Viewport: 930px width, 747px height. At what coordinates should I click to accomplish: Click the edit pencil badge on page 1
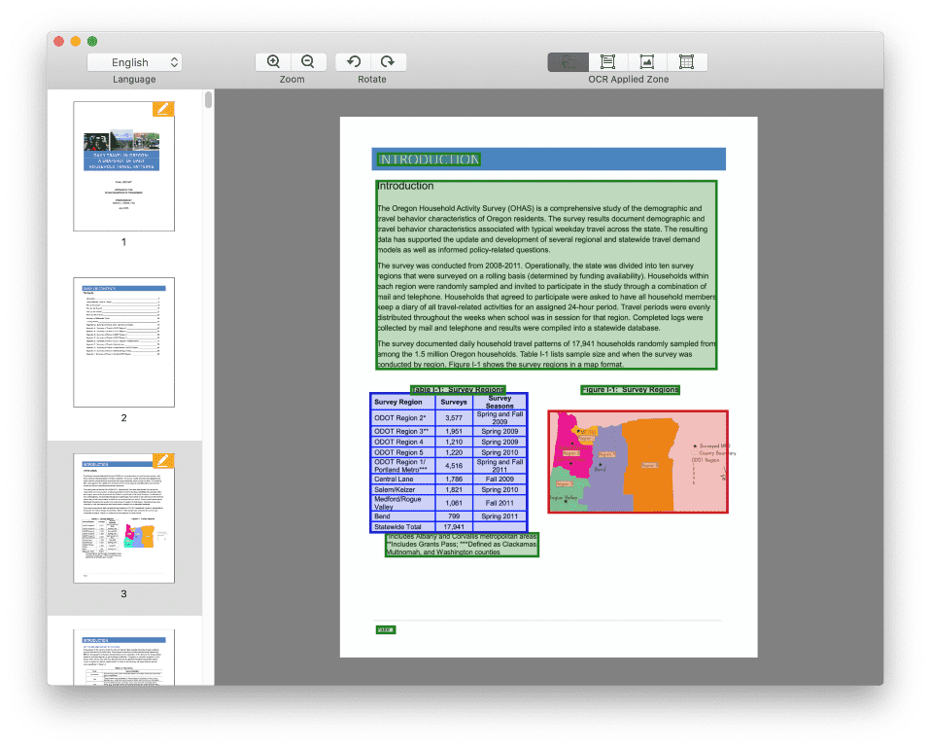coord(163,109)
